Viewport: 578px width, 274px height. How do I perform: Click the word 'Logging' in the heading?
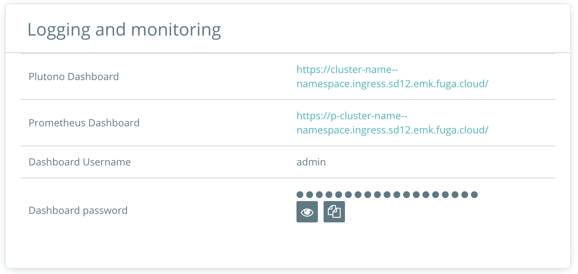coord(59,30)
